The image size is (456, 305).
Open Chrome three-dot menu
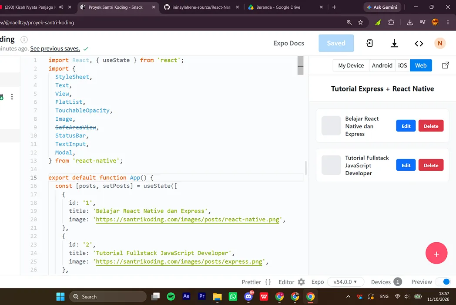point(448,22)
